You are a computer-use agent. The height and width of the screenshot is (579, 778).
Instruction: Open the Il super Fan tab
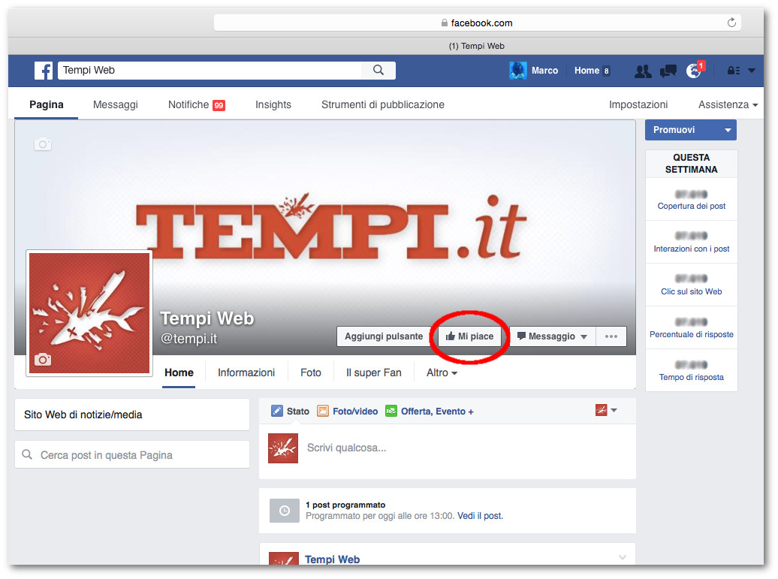[x=374, y=372]
